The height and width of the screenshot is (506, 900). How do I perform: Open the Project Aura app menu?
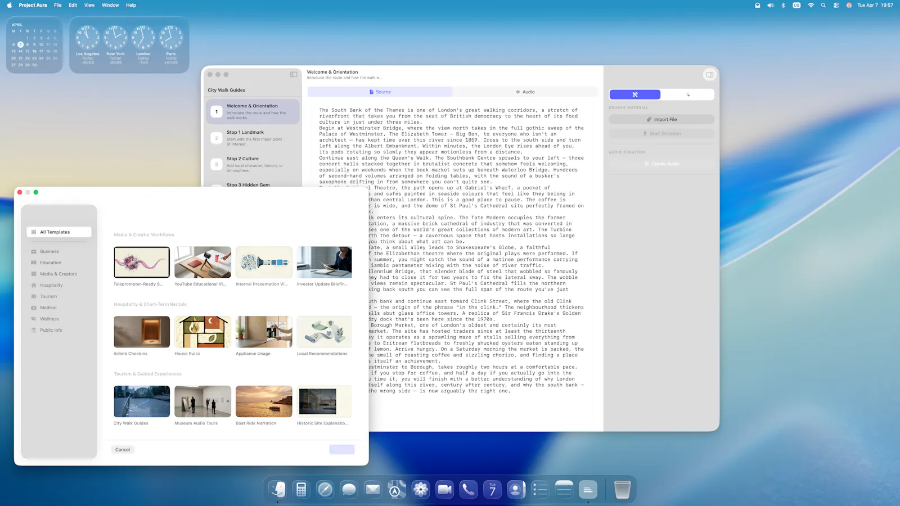tap(33, 5)
